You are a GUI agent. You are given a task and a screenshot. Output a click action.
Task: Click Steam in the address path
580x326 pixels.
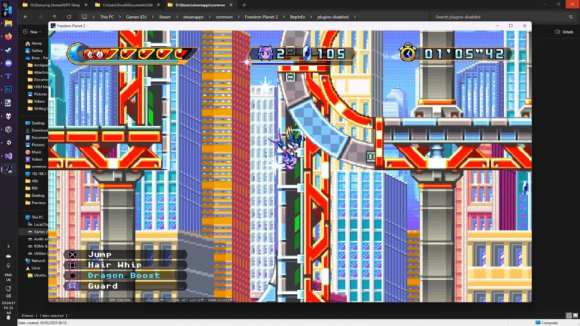coord(165,17)
